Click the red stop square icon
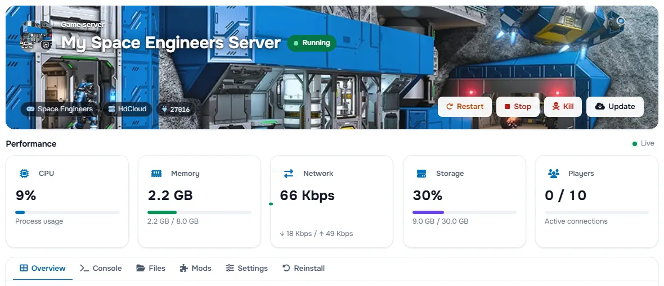 [x=508, y=107]
